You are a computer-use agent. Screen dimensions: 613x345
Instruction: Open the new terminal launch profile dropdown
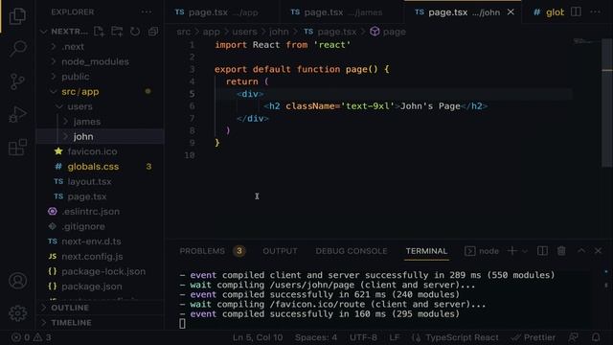[x=525, y=251]
